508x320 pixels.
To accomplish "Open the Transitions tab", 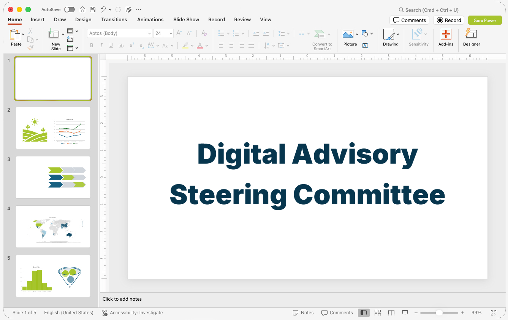I will click(x=114, y=19).
